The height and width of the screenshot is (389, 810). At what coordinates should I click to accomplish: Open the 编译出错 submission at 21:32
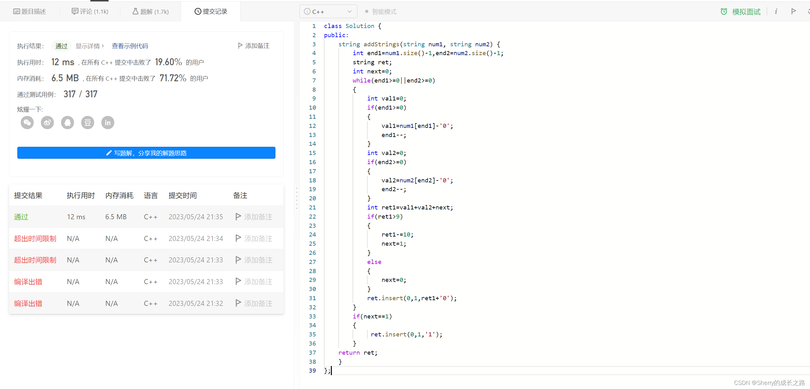click(28, 303)
